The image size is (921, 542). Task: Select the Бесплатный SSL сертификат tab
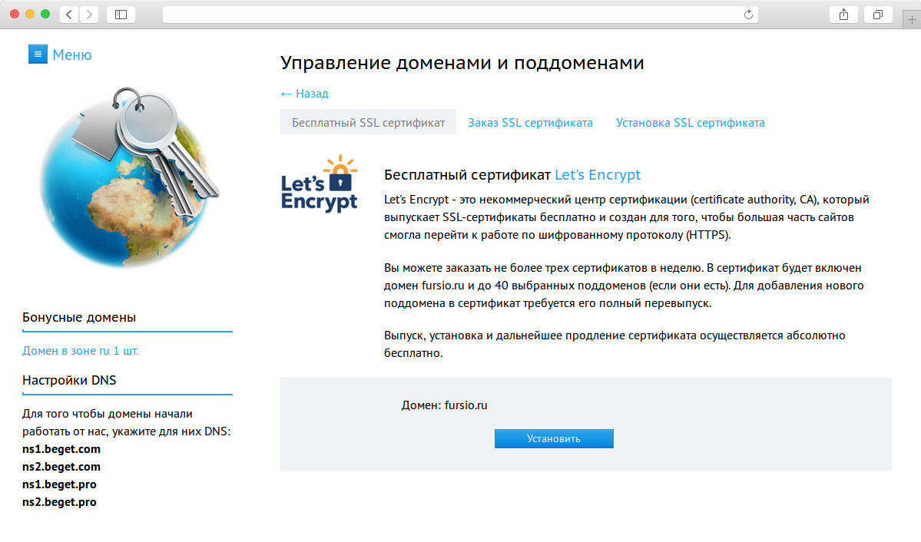tap(368, 122)
